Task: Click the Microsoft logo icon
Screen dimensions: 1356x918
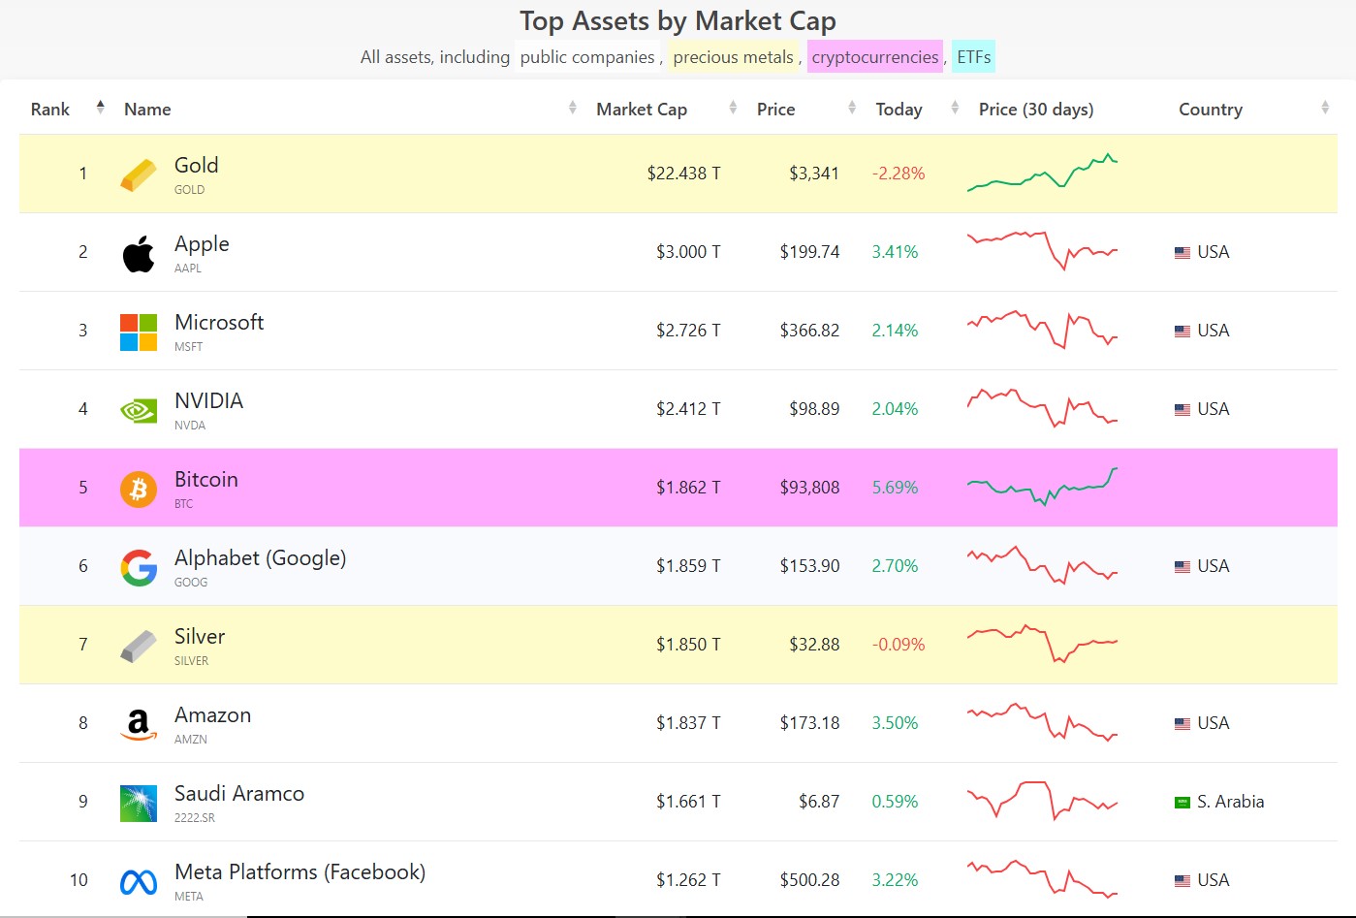Action: [139, 332]
